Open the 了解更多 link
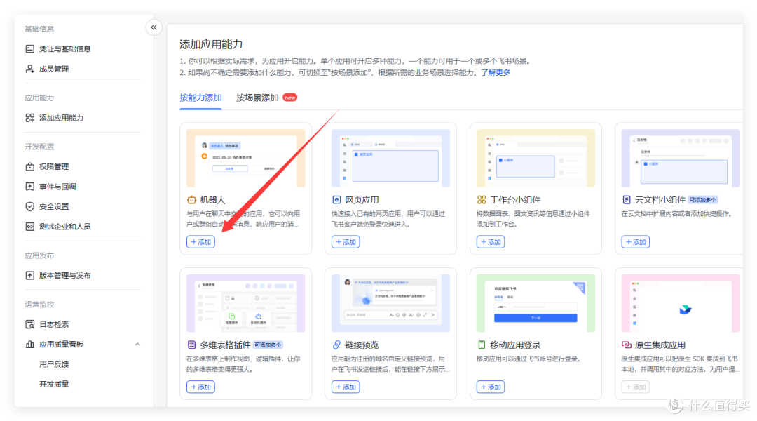The width and height of the screenshot is (757, 421). [x=496, y=72]
